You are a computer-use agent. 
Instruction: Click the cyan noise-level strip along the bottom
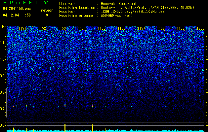(x=105, y=131)
